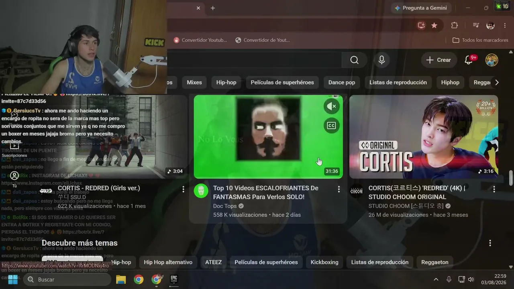Open the YouTube notifications bell
Screen dimensions: 514x289
(469, 60)
